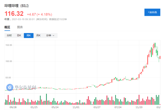Open the 图表 tab

pyautogui.click(x=20, y=27)
